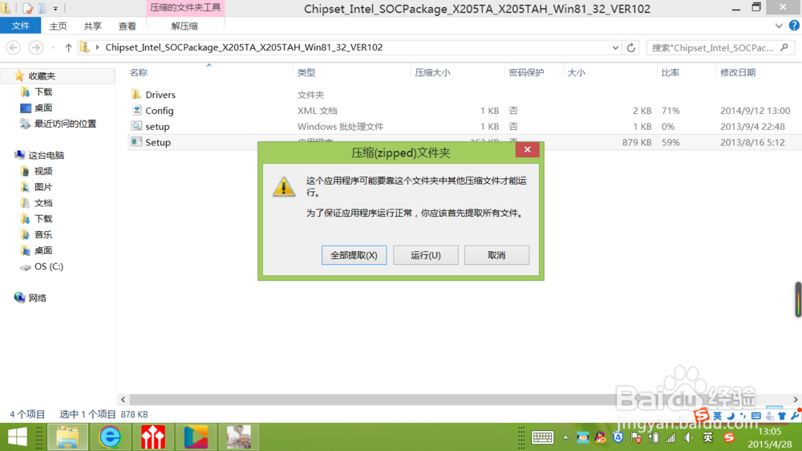Image resolution: width=802 pixels, height=451 pixels.
Task: Select the Setup application file
Action: pyautogui.click(x=157, y=142)
